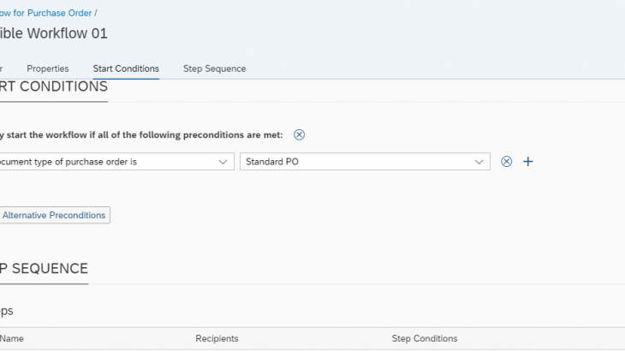Image resolution: width=625 pixels, height=351 pixels.
Task: Open the Step Sequence tab
Action: (x=214, y=68)
